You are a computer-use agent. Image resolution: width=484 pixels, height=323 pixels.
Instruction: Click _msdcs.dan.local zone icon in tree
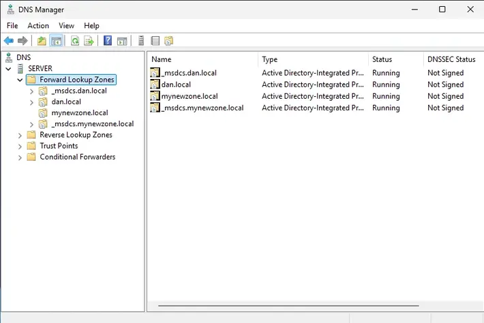click(x=43, y=91)
